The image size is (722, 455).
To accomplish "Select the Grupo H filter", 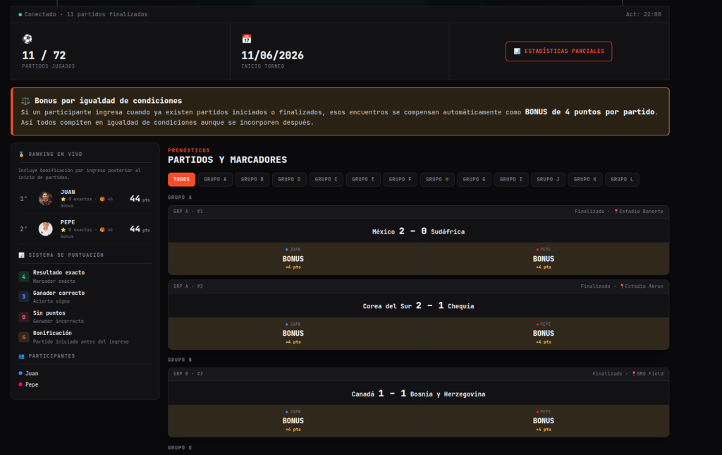I will 437,179.
